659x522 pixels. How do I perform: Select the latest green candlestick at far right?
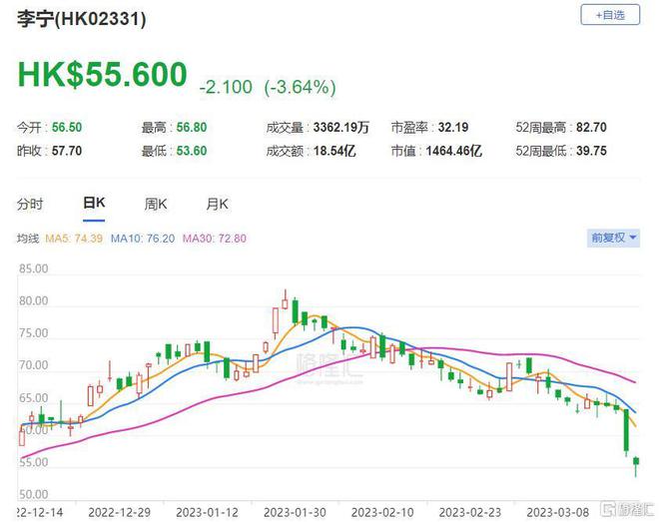click(x=635, y=463)
